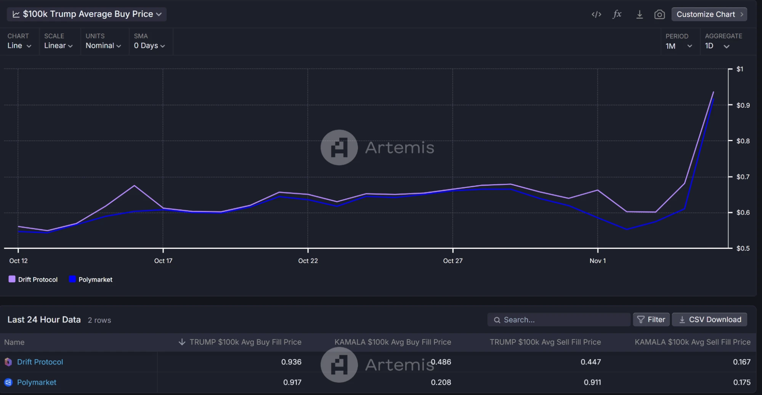The height and width of the screenshot is (395, 762).
Task: Click the search magnifier icon
Action: click(497, 320)
